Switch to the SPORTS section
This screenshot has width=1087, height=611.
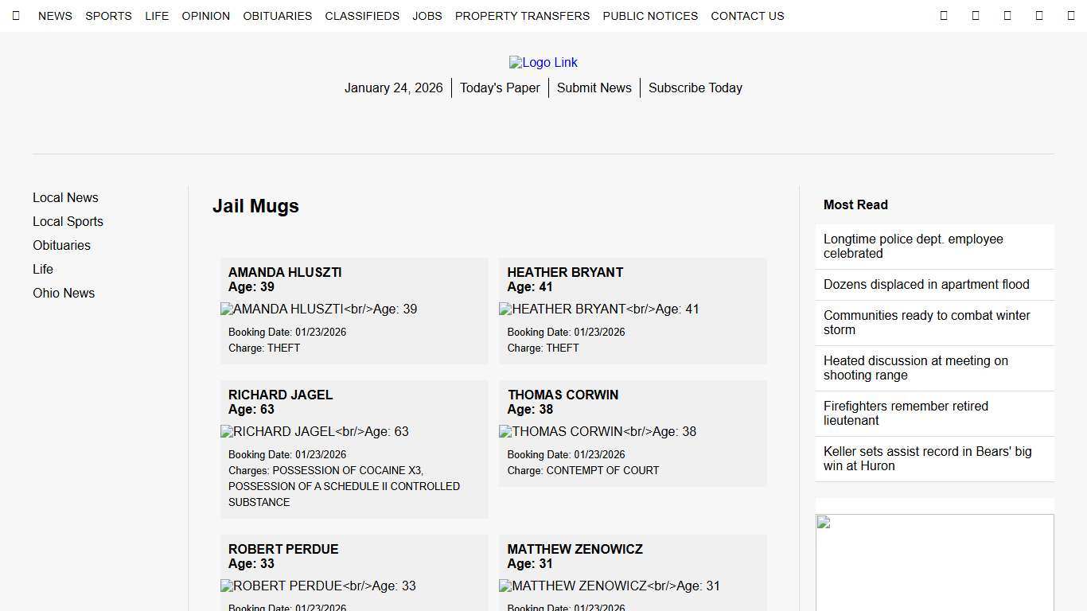coord(108,15)
